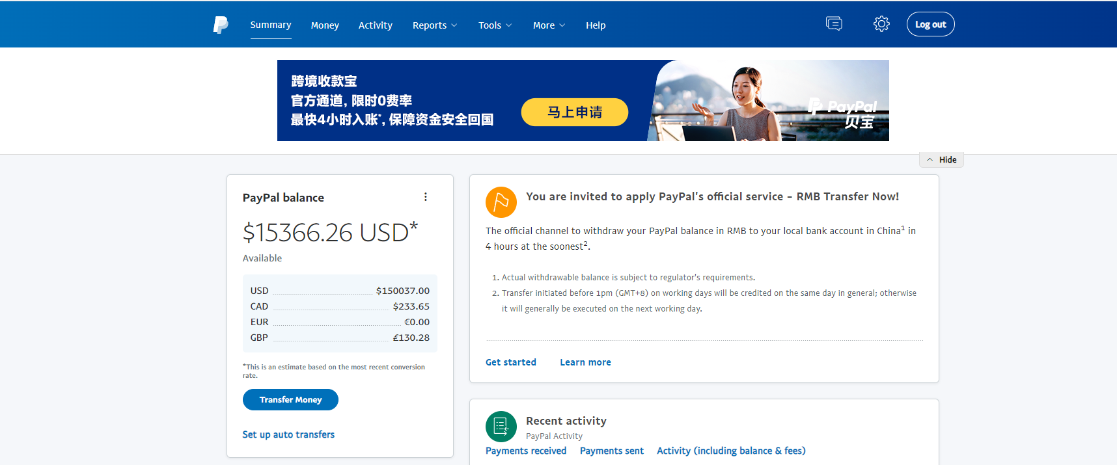Screen dimensions: 1117x465
Task: Open the Payments received link
Action: (x=526, y=451)
